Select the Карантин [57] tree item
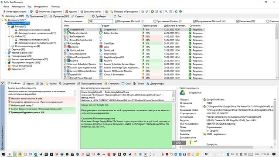The image size is (279, 157). (18, 69)
